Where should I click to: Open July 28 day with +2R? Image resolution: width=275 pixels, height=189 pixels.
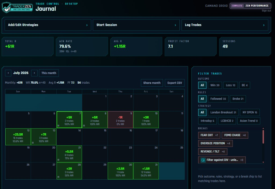[69, 171]
